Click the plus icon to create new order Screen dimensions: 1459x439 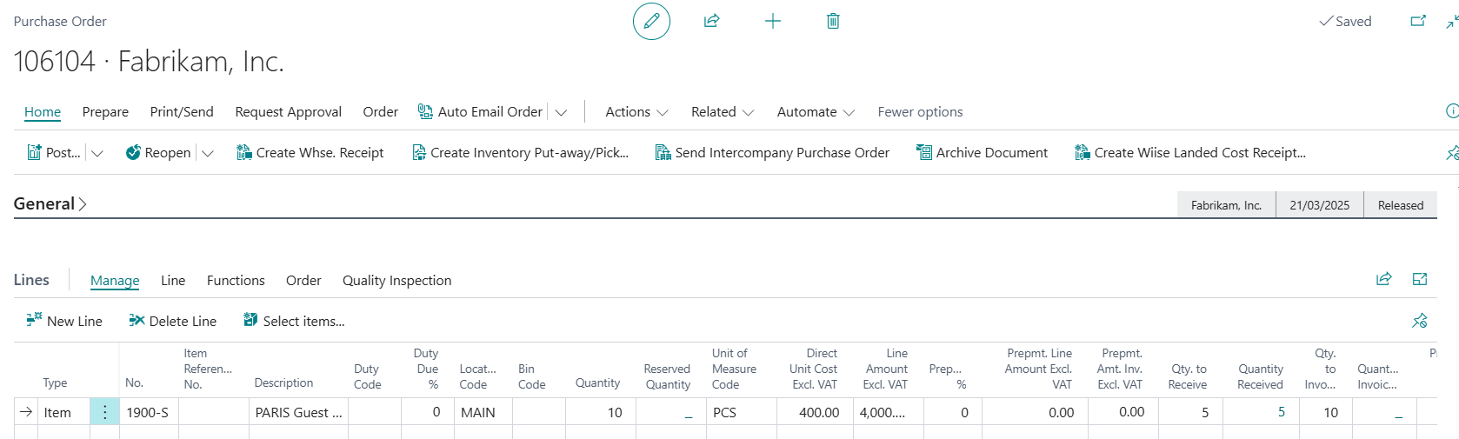pyautogui.click(x=772, y=21)
